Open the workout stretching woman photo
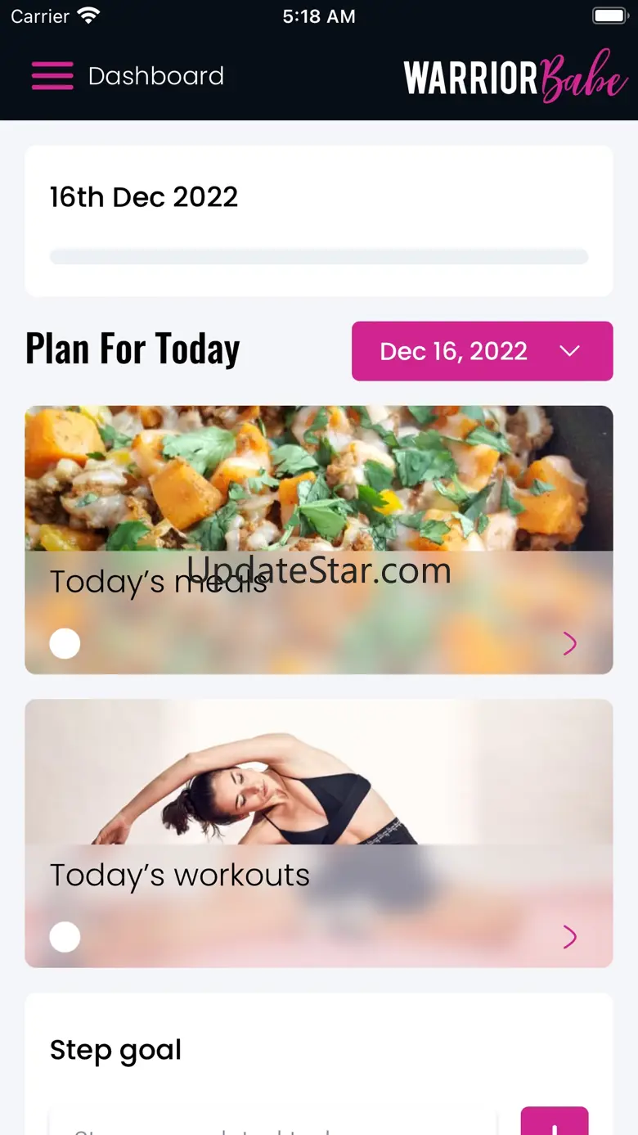 coord(319,772)
